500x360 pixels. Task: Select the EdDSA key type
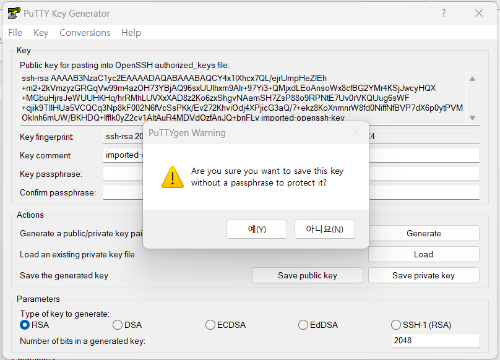(318, 325)
